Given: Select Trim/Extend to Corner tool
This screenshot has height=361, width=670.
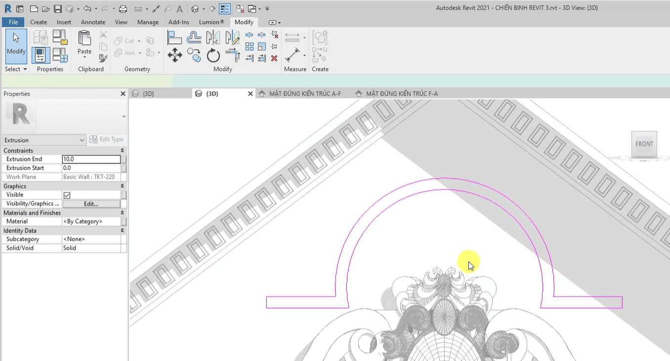Looking at the screenshot, I should click(x=232, y=55).
